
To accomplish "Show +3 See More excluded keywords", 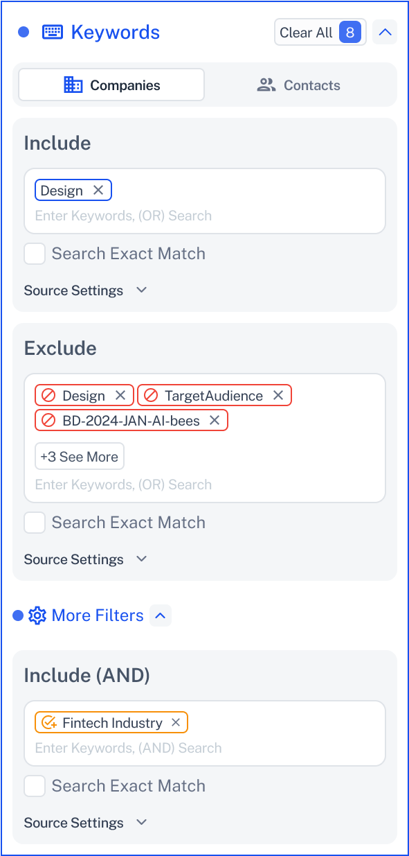I will coord(80,456).
